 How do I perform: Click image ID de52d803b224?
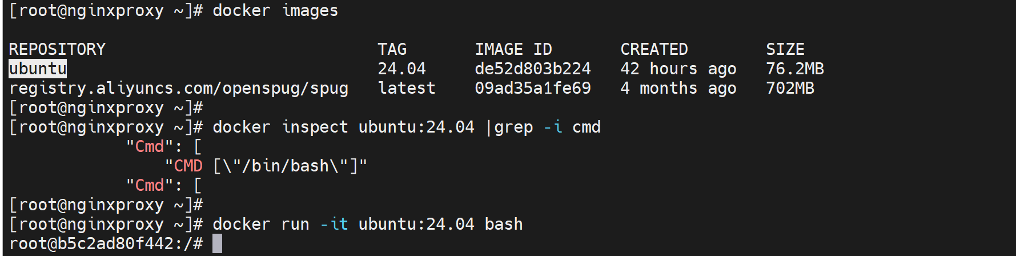point(532,69)
